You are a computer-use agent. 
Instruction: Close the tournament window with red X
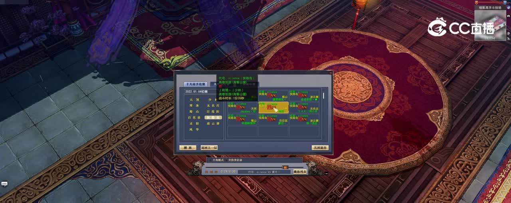(x=331, y=73)
